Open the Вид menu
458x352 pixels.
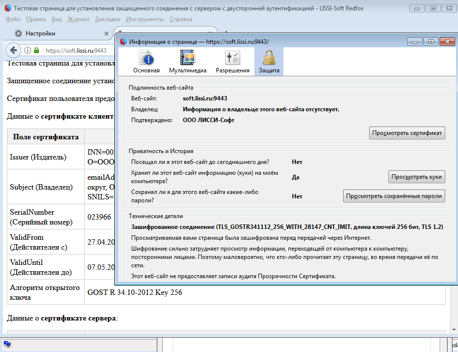coord(57,19)
